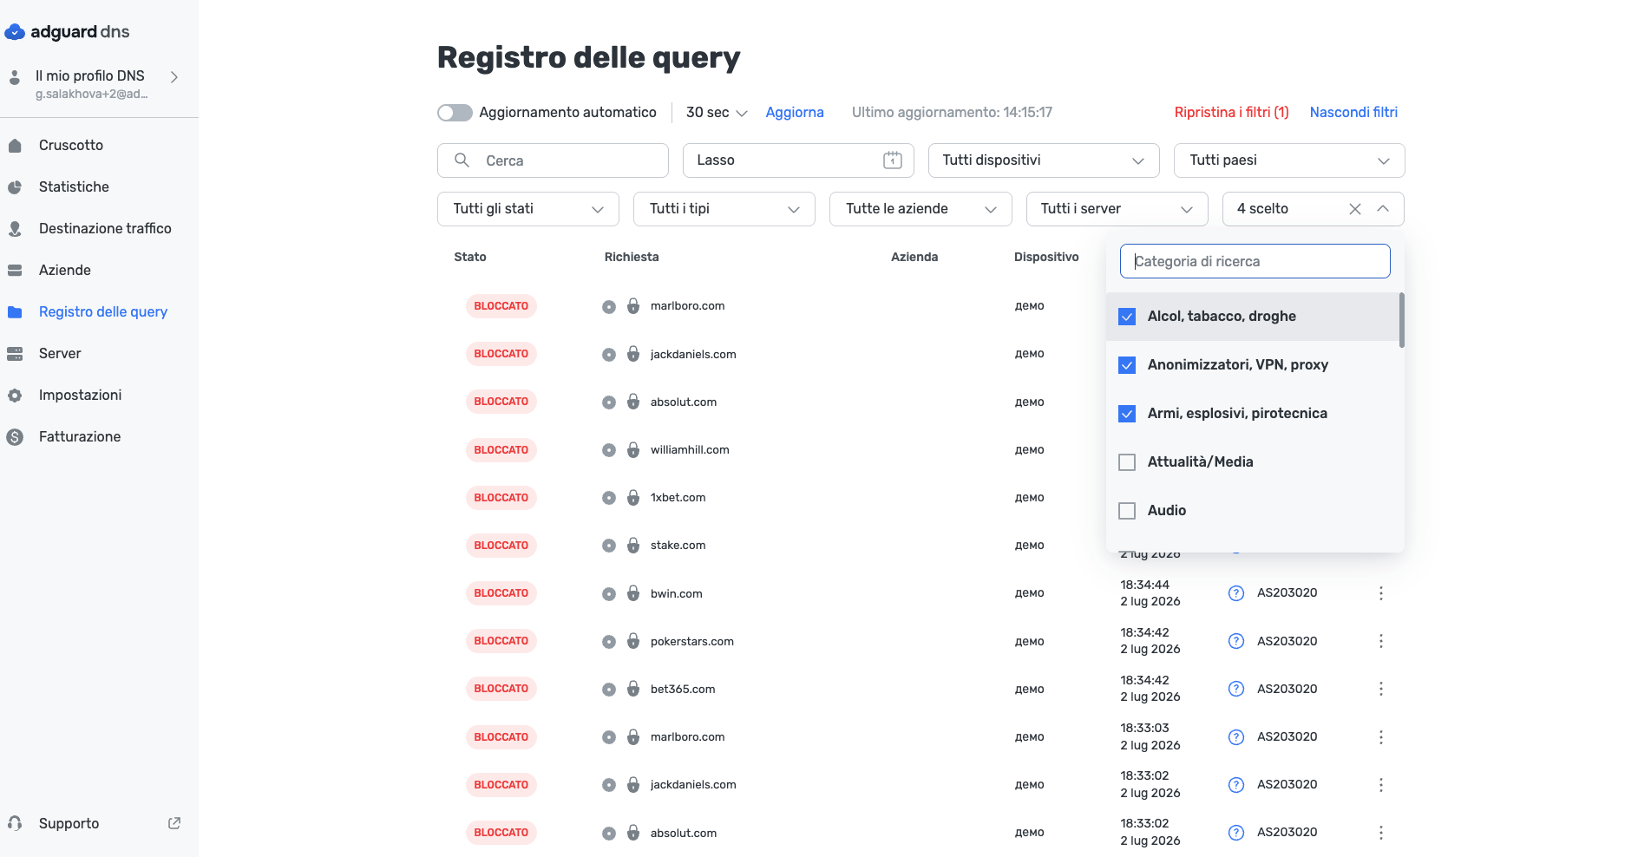This screenshot has width=1638, height=857.
Task: Click the AdGuard DNS logo
Action: tap(67, 32)
